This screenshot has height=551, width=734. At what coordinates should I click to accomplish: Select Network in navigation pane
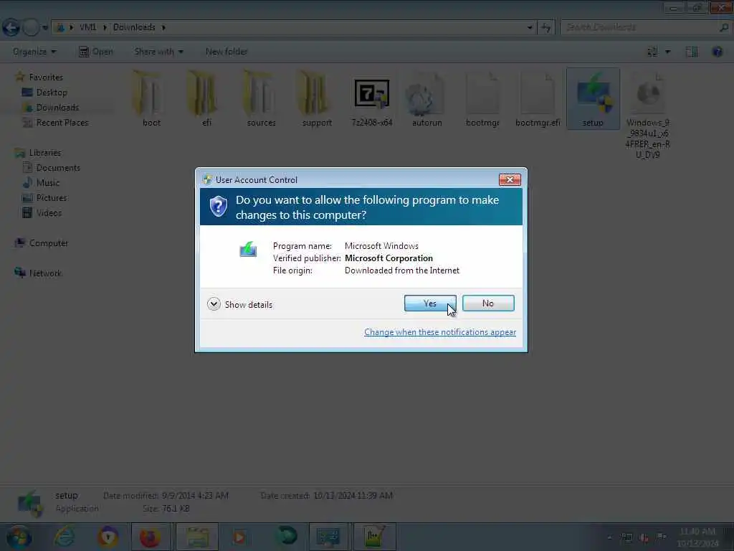(45, 273)
